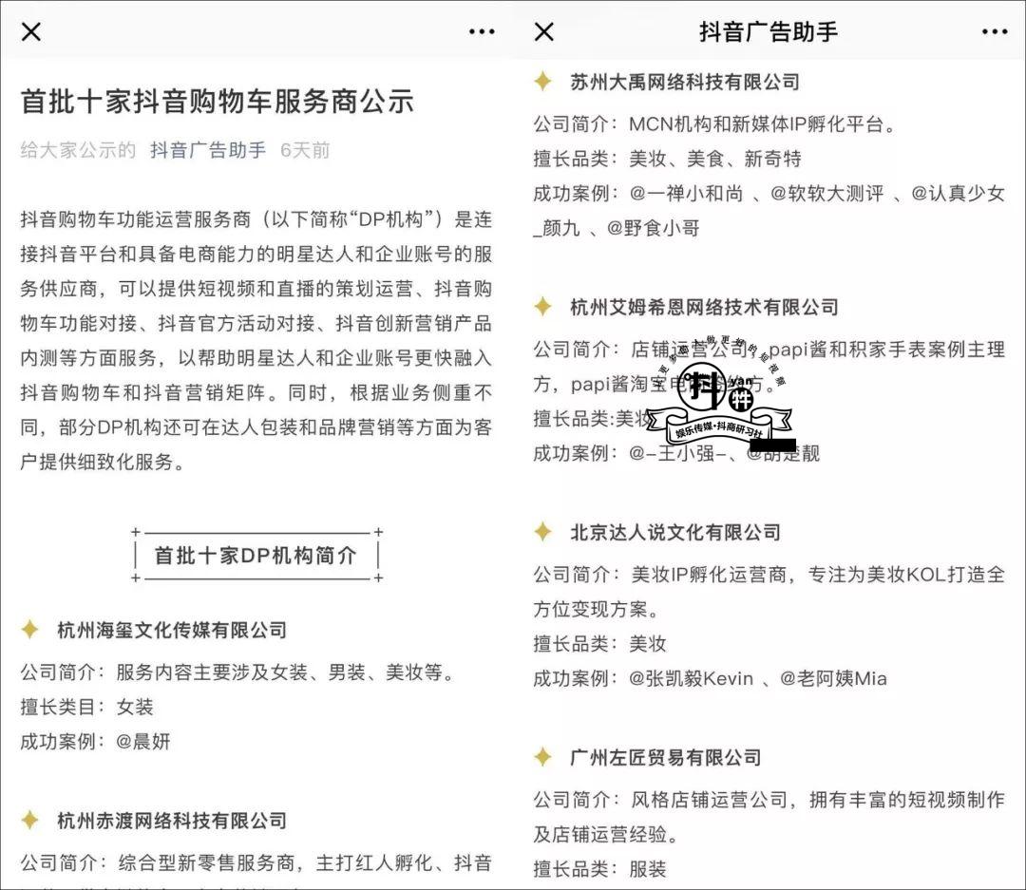Close the 抖音广告助手 page with the X icon
1026x890 pixels.
[544, 32]
